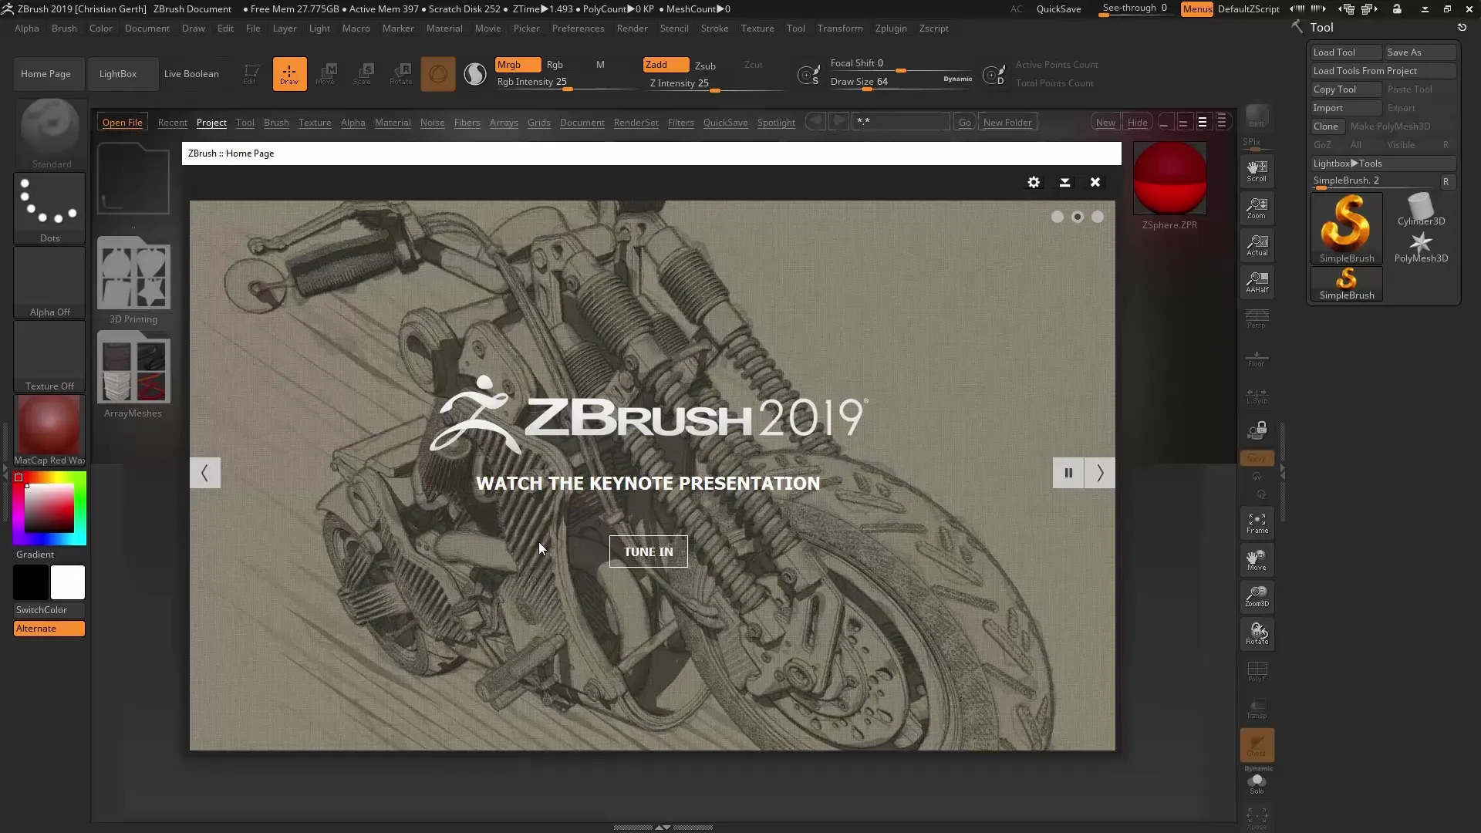
Task: Toggle Zadd mode
Action: pos(666,65)
